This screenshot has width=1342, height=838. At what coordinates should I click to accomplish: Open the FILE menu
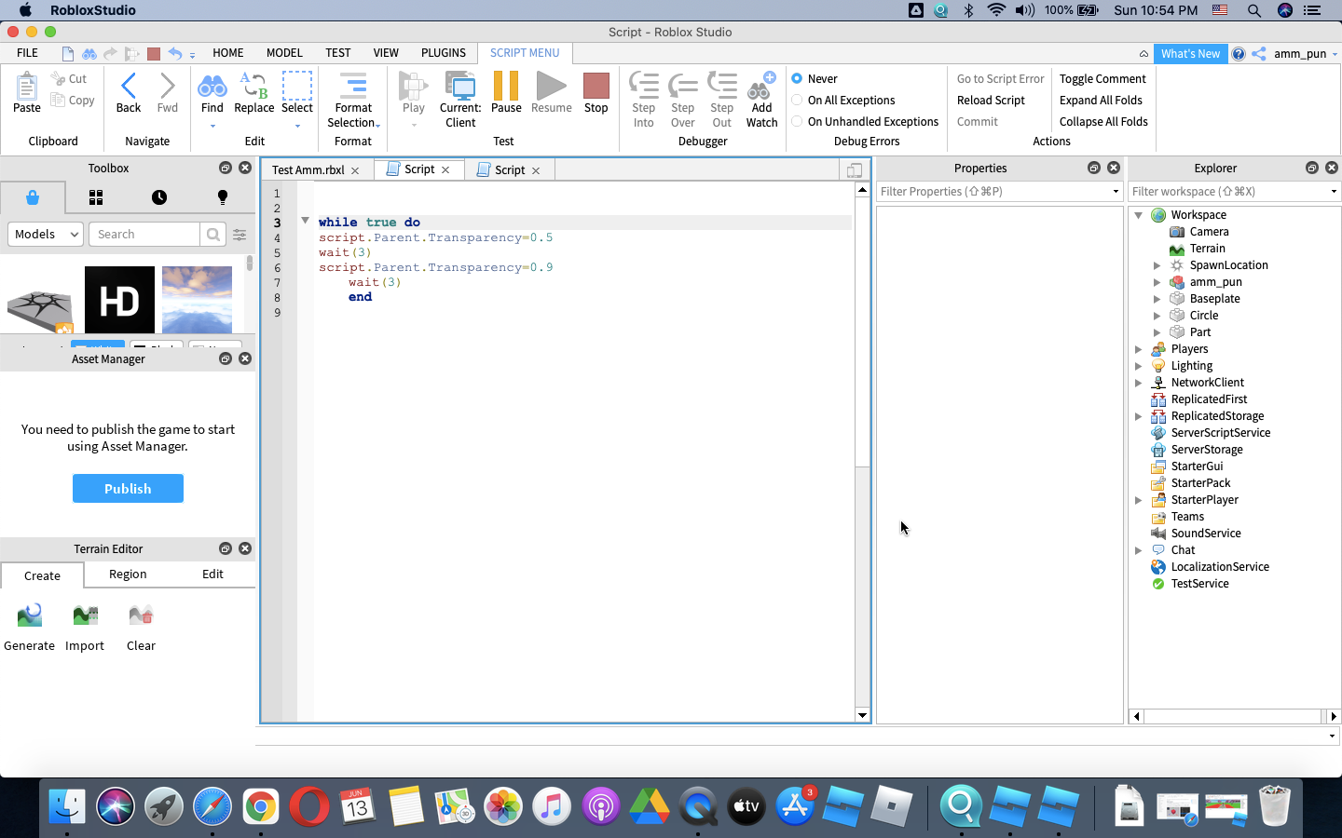click(27, 53)
